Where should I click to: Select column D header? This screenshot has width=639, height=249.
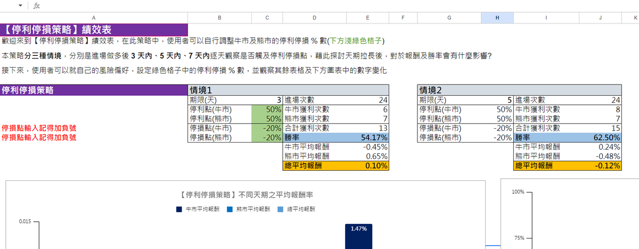[314, 18]
